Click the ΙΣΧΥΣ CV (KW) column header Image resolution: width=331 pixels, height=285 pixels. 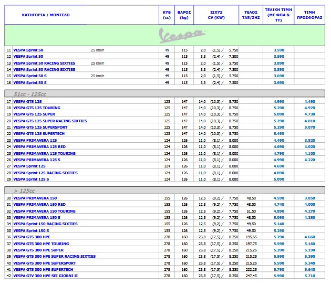point(216,15)
